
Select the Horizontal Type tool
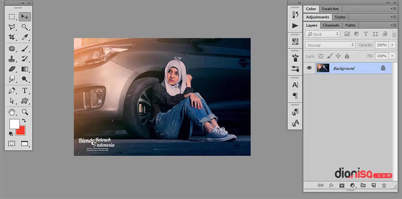coord(25,91)
